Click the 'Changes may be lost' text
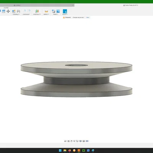Viewport: 153px width, 153px height. tap(78, 18)
